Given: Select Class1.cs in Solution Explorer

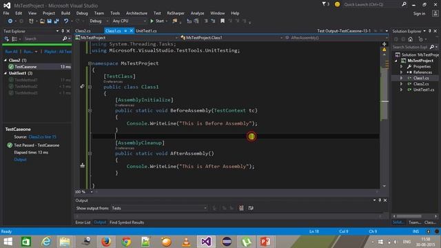Looking at the screenshot, I should (421, 78).
